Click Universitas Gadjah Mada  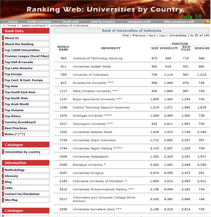(92, 66)
